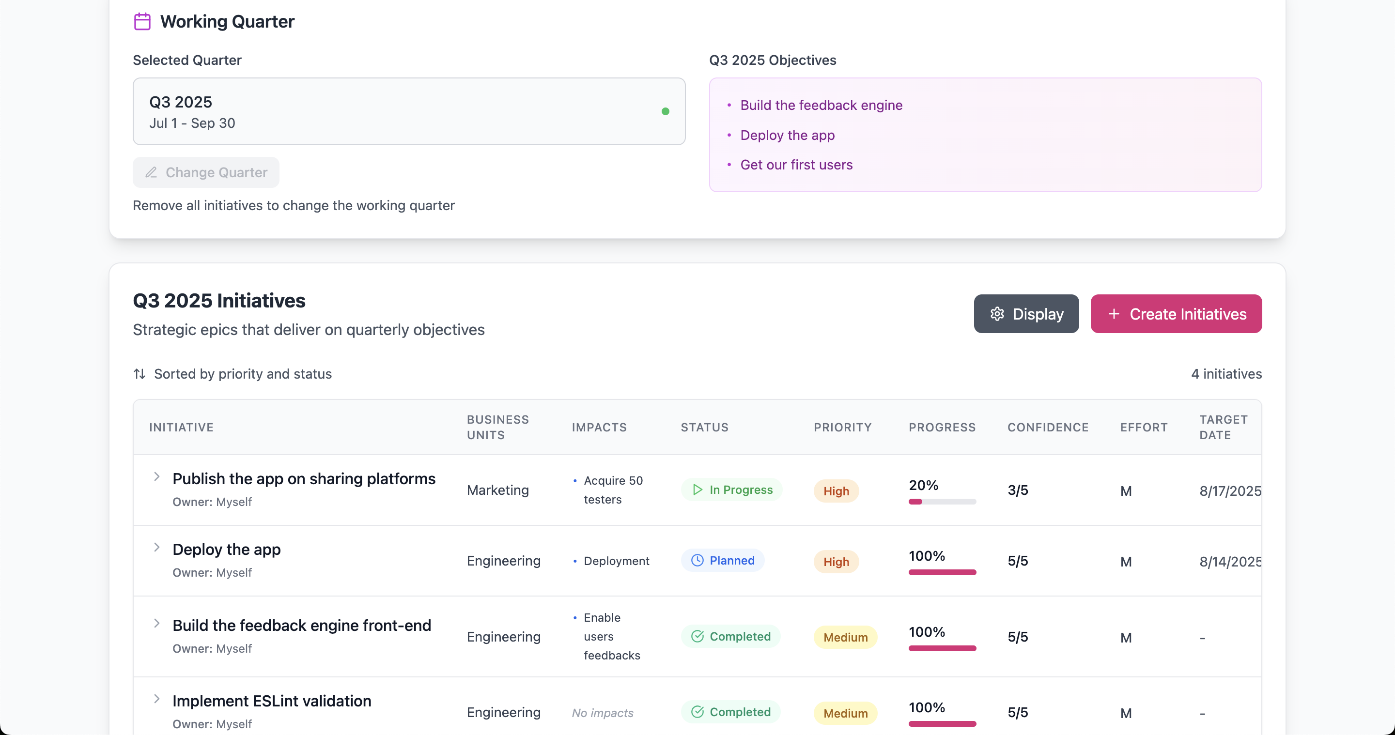Click the Initiative column header

pos(182,428)
